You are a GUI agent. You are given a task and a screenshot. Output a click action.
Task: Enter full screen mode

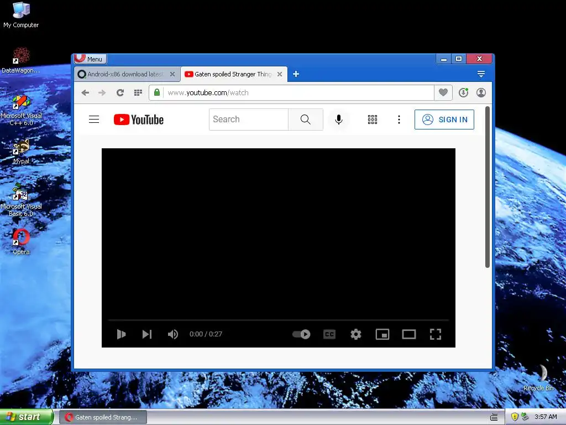point(436,334)
